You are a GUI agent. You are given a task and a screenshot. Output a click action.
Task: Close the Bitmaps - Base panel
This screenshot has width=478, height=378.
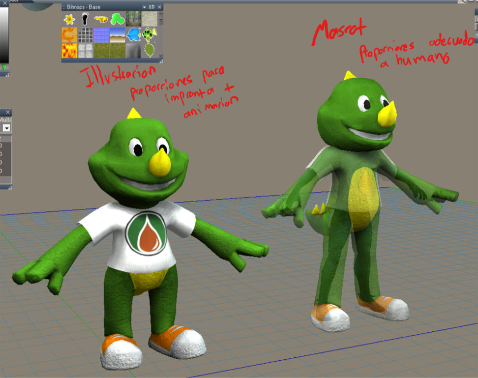159,7
